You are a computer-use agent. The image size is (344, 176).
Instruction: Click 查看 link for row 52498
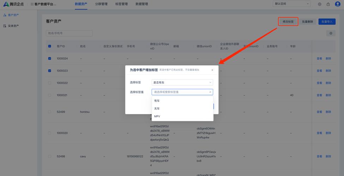click(319, 156)
